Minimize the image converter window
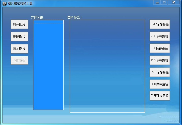The image size is (182, 125). (x=157, y=3)
